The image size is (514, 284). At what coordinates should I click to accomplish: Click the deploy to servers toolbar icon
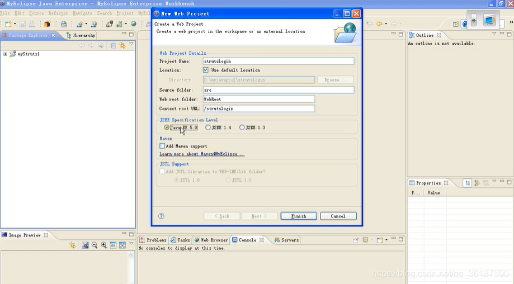point(110,24)
